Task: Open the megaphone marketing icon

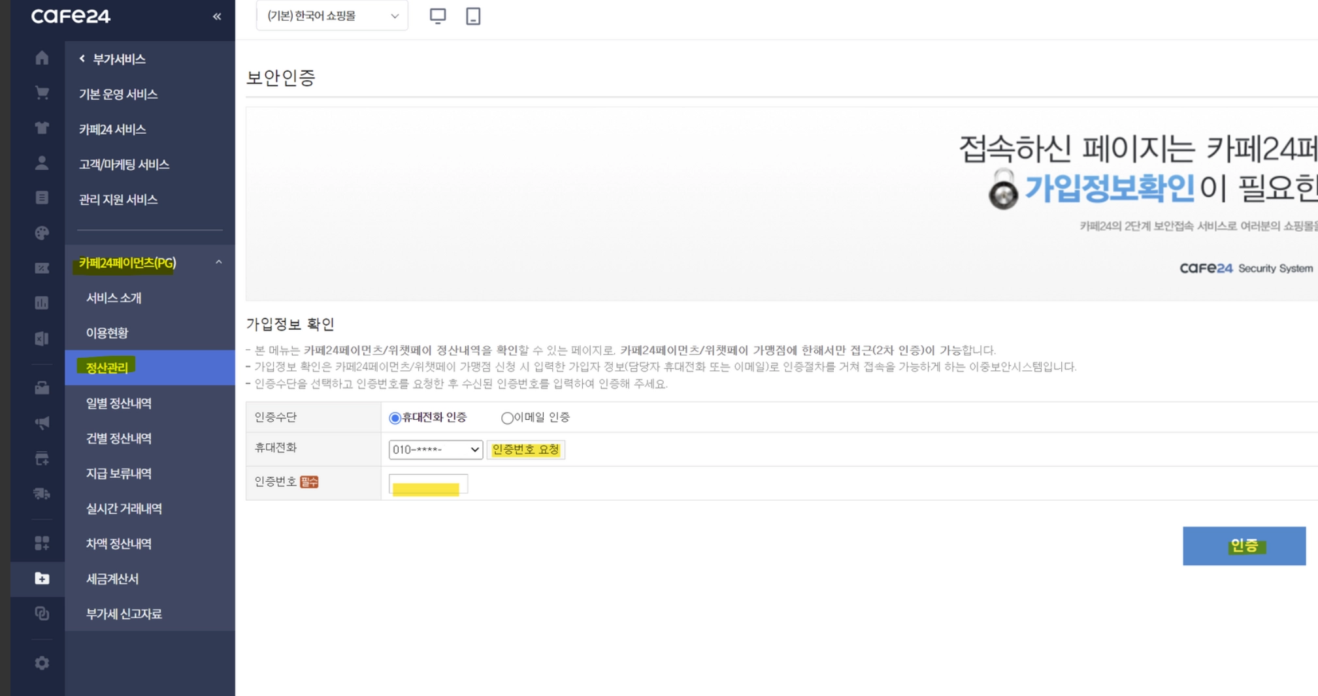Action: (42, 423)
